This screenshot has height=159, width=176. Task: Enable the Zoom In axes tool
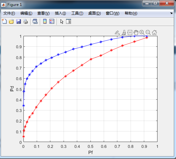(x=142, y=32)
